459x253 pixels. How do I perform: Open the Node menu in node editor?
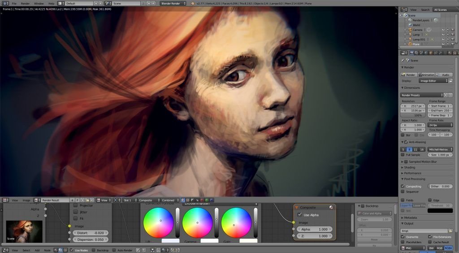click(x=47, y=250)
